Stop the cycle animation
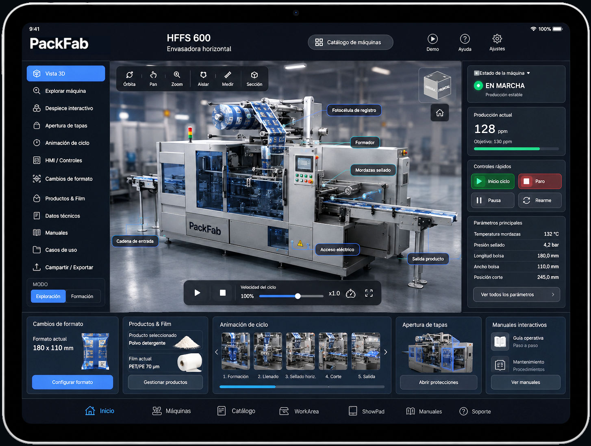 (x=223, y=293)
